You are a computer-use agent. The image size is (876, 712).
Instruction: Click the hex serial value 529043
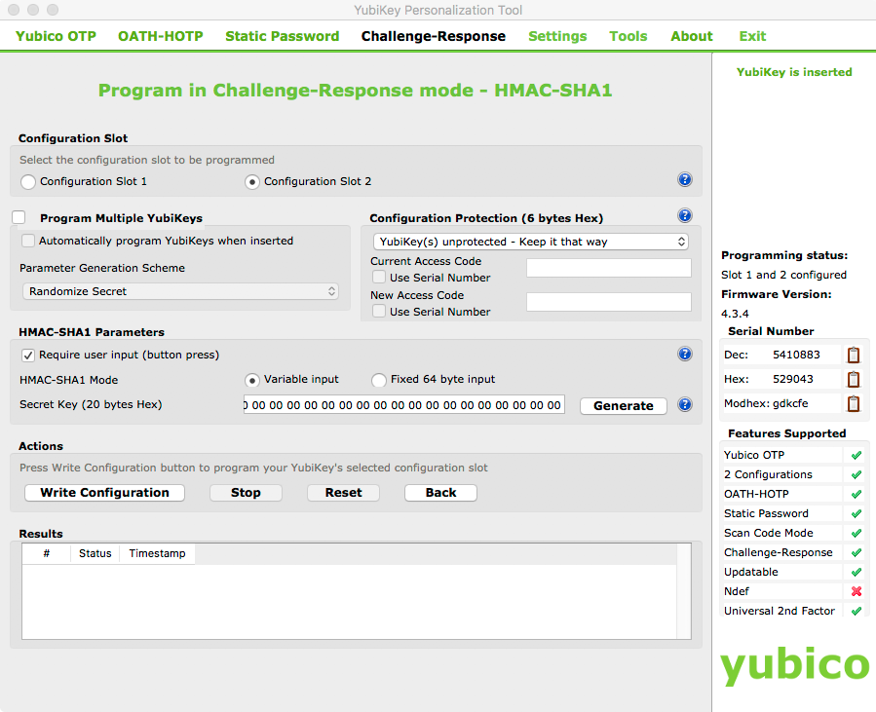click(x=793, y=379)
